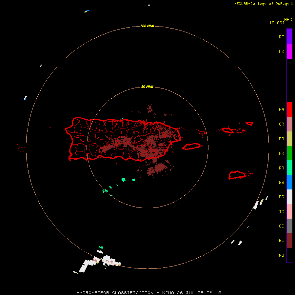The image size is (295, 295).
Task: Click the Hydrometeor Classification KJUA title
Action: (149, 293)
